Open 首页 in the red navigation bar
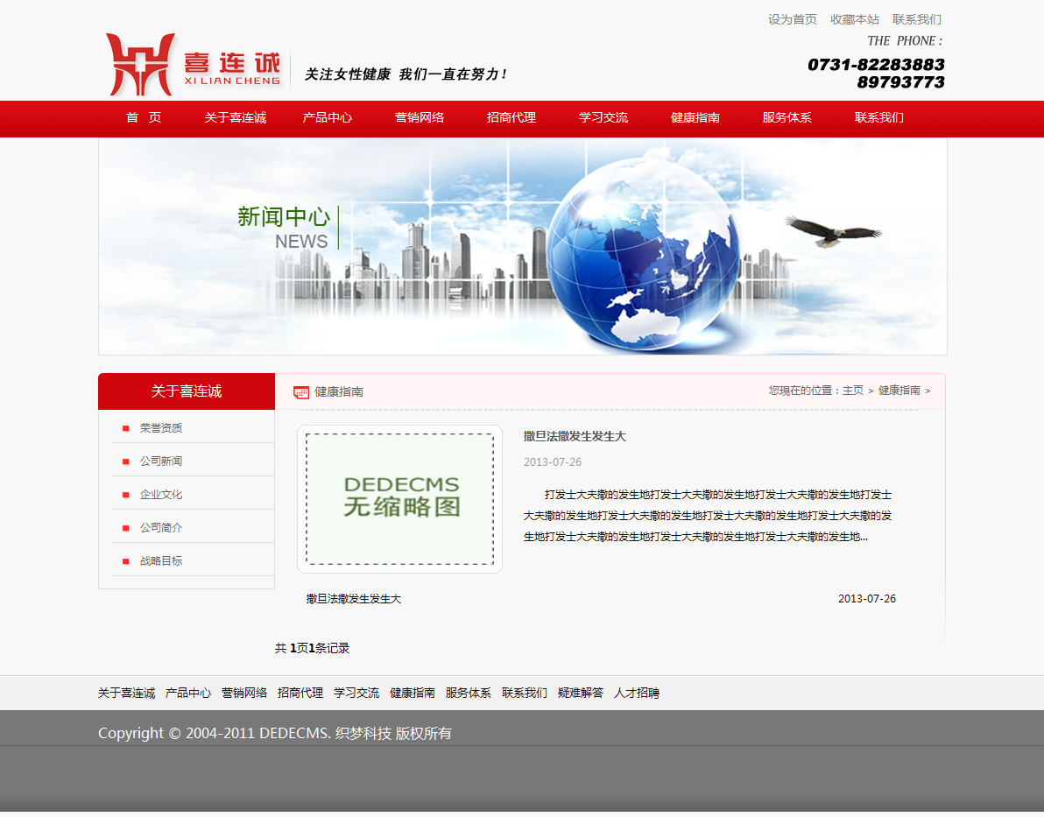Viewport: 1044px width, 817px height. click(144, 117)
